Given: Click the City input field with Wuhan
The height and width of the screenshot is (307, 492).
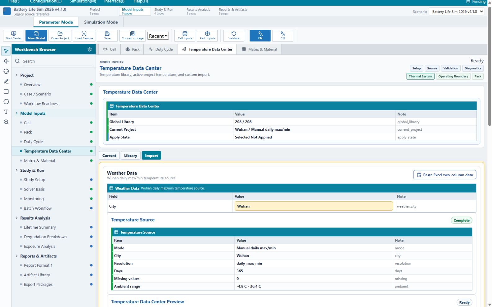Looking at the screenshot, I should pyautogui.click(x=314, y=206).
